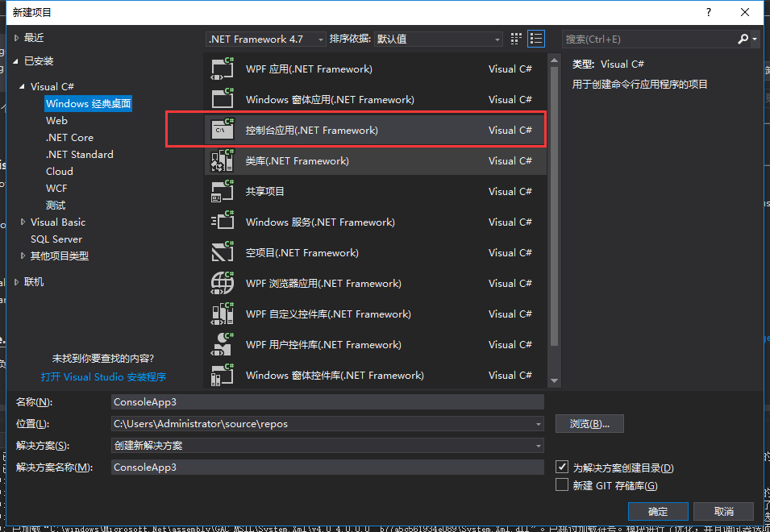770x532 pixels.
Task: Select the WCF category
Action: (x=56, y=189)
